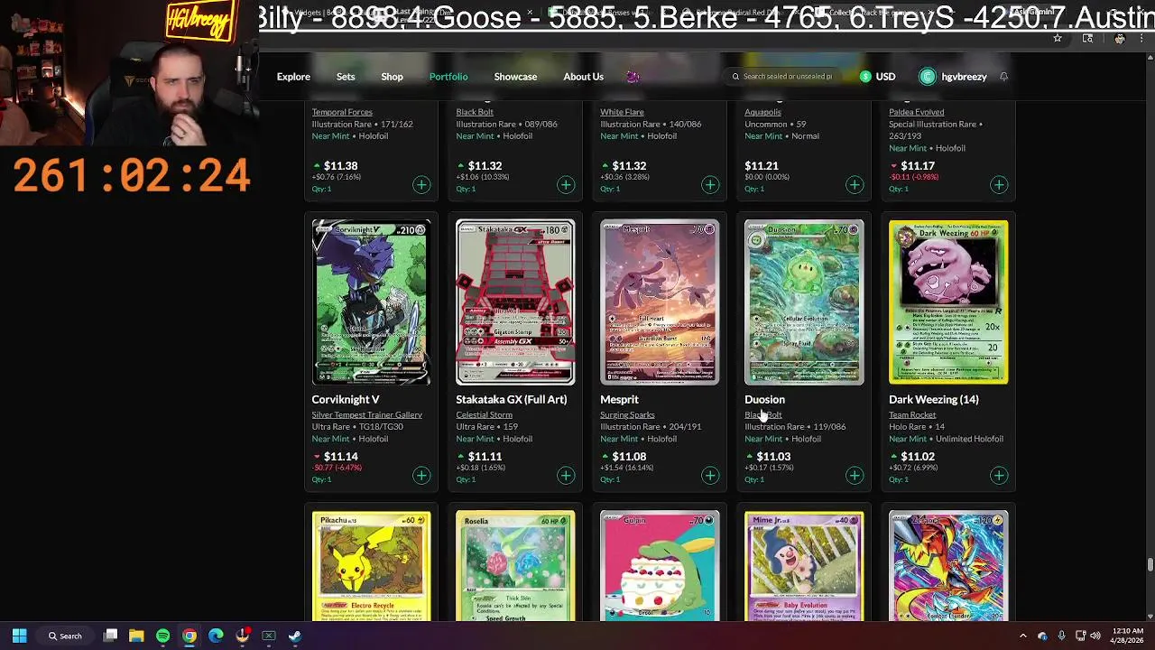Open Spotify from the taskbar
Screen dimensions: 1155x650
tap(162, 636)
